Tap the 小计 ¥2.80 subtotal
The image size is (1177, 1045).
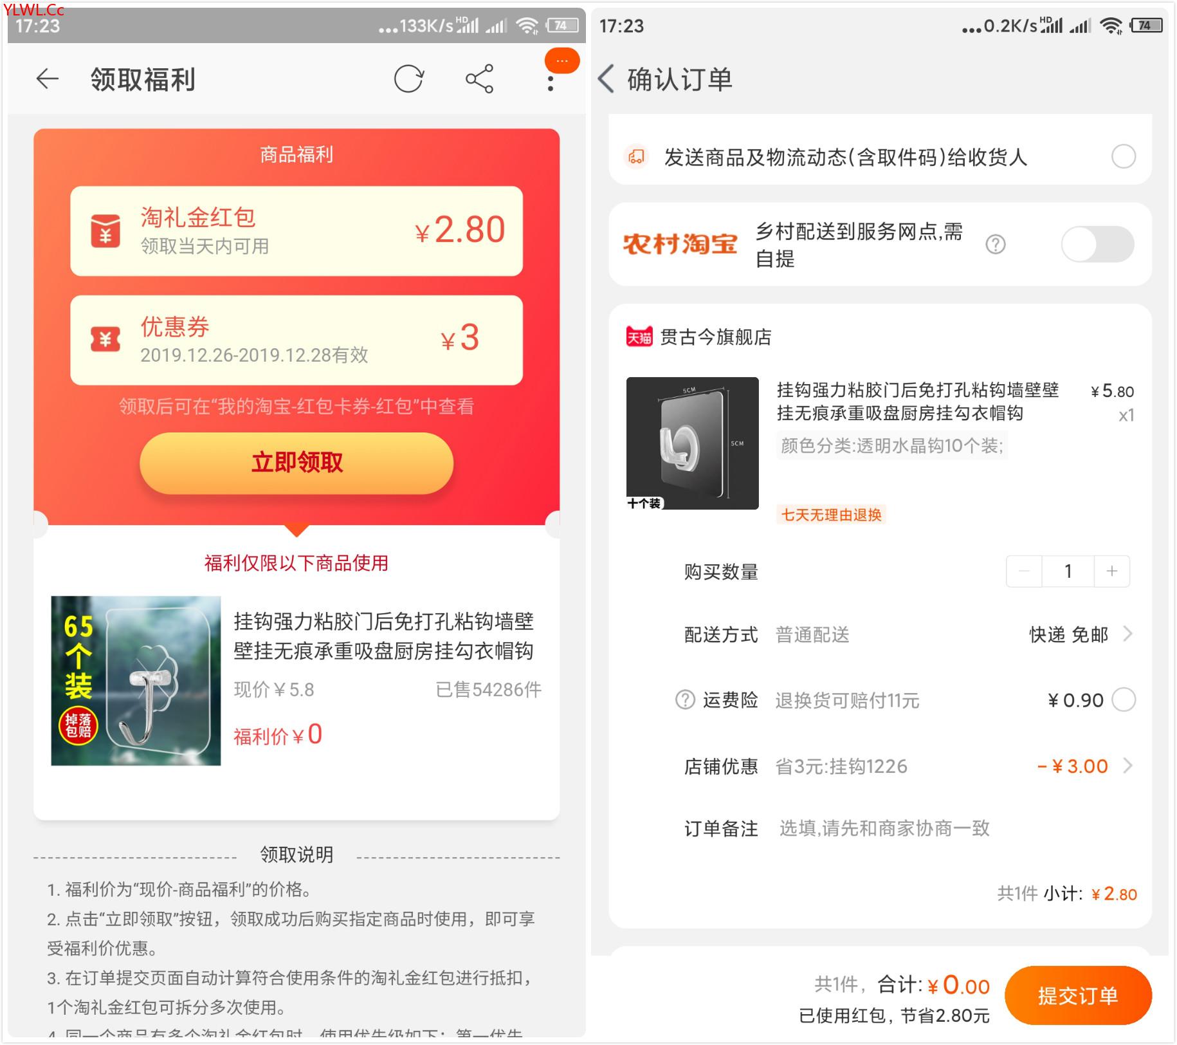[1090, 894]
